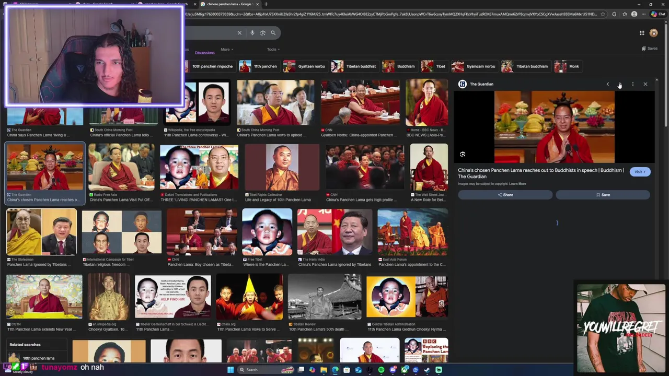Select the 'Tibetan buddhist' filter chip
Screen dimensions: 669x376
click(x=354, y=66)
